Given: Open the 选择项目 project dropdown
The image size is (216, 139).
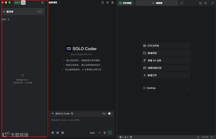Looking at the screenshot, I should 54,2.
